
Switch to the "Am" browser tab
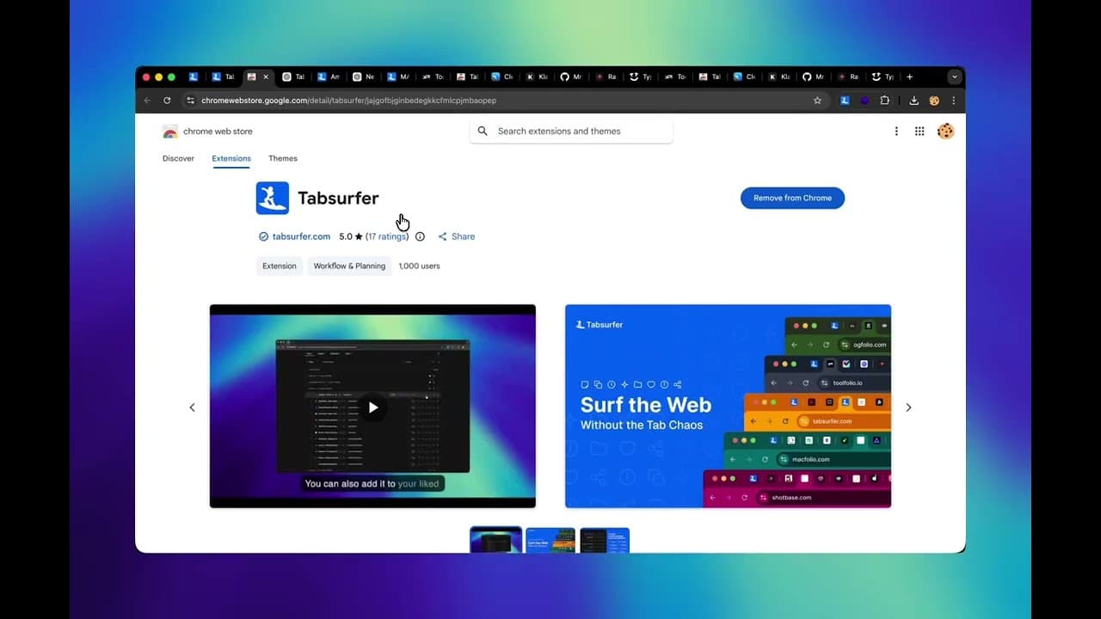click(x=328, y=77)
